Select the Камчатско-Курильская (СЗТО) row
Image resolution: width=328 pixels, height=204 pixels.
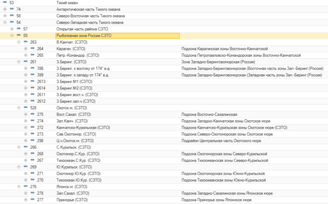[x=164, y=128]
